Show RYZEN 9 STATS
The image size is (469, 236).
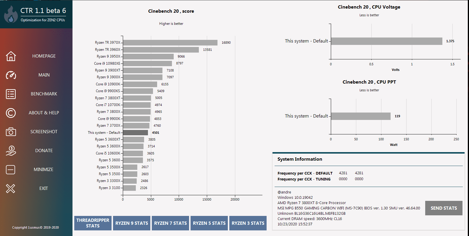[x=132, y=223]
